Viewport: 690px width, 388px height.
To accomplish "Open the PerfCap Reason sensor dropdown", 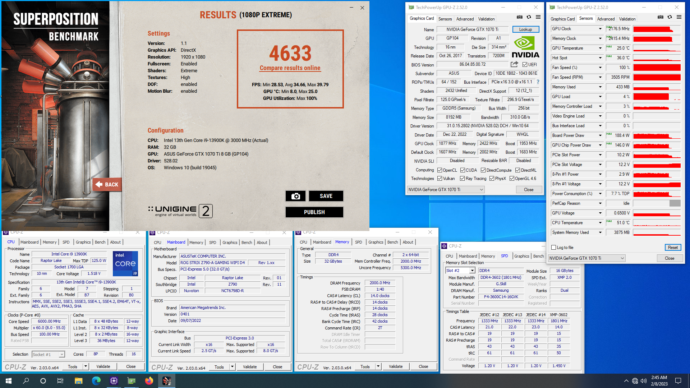I will (x=600, y=203).
